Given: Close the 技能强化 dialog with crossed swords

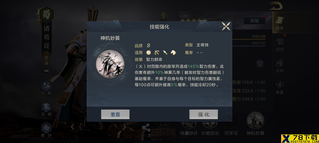Looking at the screenshot, I should point(226,26).
